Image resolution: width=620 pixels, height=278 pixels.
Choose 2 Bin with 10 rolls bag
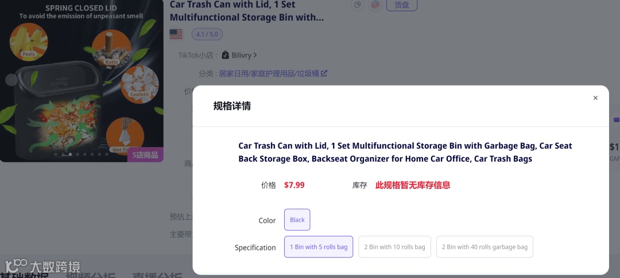click(x=394, y=247)
